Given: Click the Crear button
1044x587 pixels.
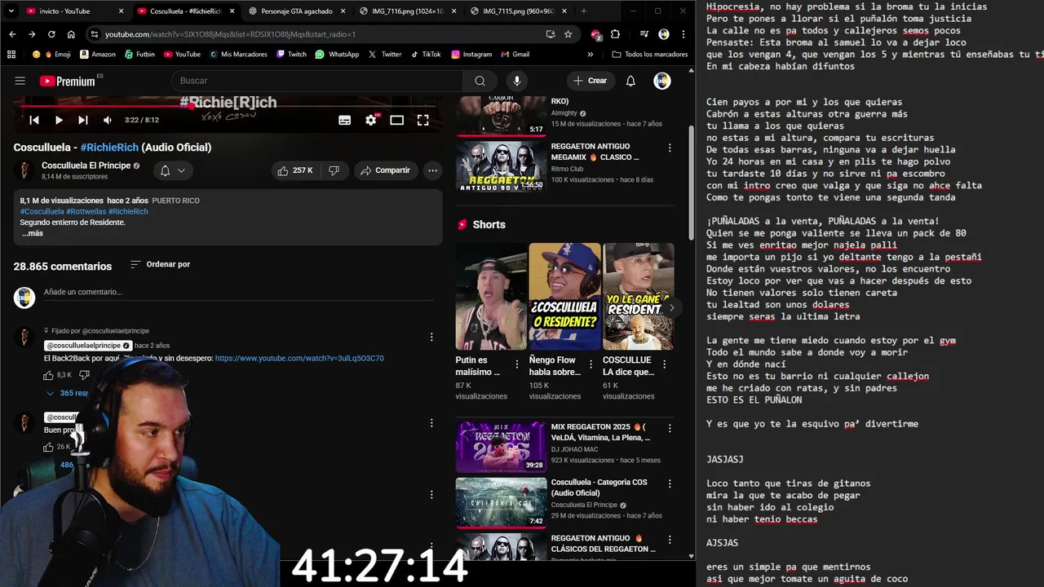Looking at the screenshot, I should [x=590, y=81].
